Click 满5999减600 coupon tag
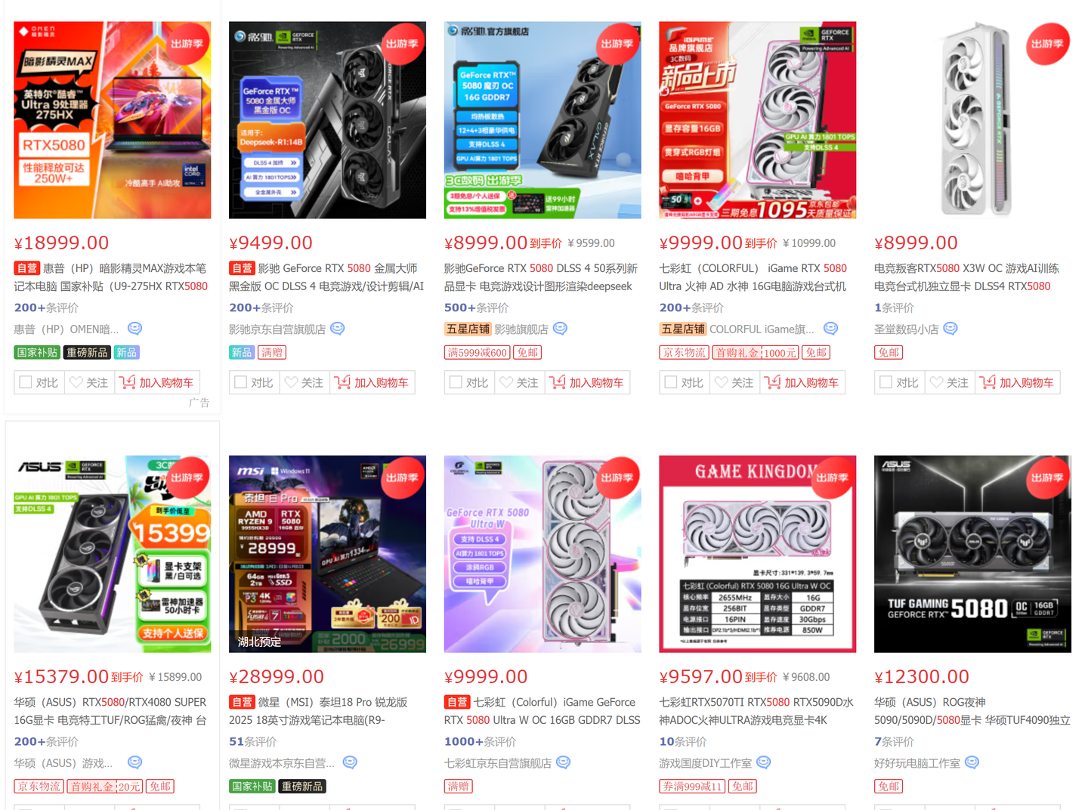 pos(478,352)
